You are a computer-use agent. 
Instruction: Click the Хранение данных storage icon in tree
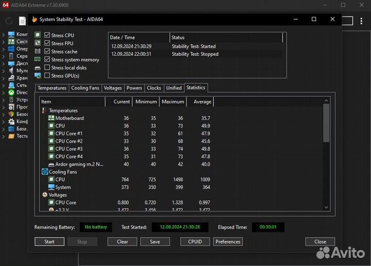point(11,78)
